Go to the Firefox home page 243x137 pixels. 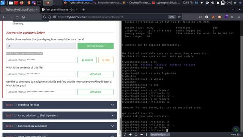point(23,17)
